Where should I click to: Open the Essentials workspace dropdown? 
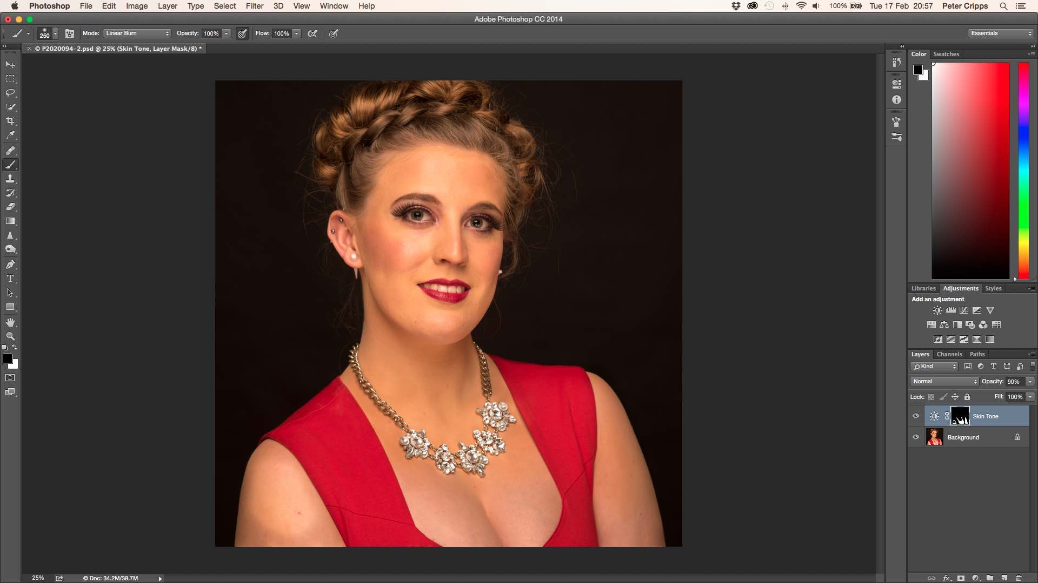pos(1001,33)
